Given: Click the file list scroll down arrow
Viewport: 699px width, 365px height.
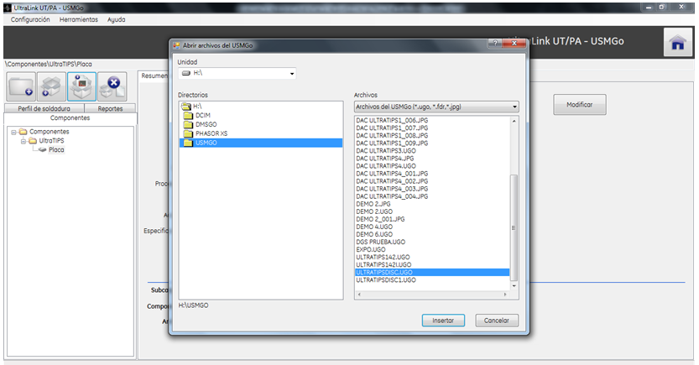Looking at the screenshot, I should click(514, 285).
